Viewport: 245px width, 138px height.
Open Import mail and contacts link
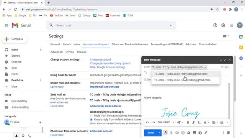click(105, 87)
